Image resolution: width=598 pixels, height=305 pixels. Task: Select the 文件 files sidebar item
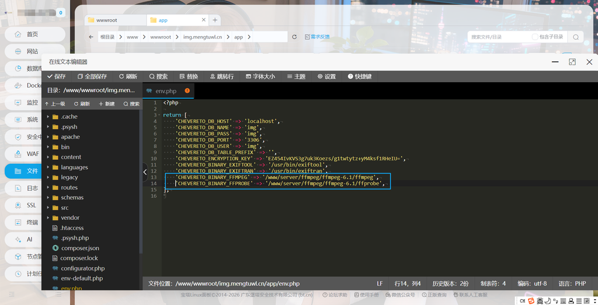pos(23,171)
